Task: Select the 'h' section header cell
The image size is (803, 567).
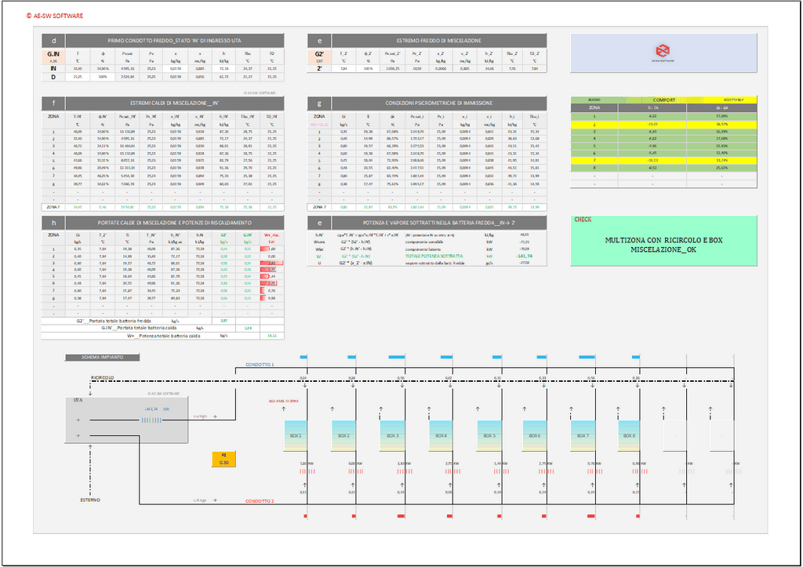Action: [53, 223]
